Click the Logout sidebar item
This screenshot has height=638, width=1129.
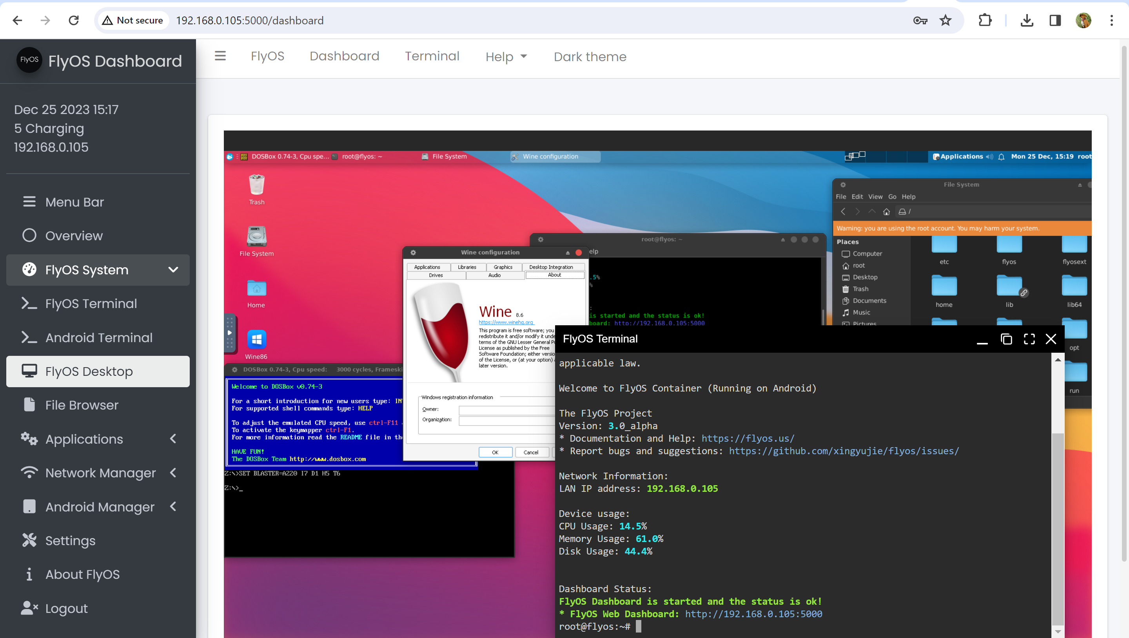coord(66,608)
